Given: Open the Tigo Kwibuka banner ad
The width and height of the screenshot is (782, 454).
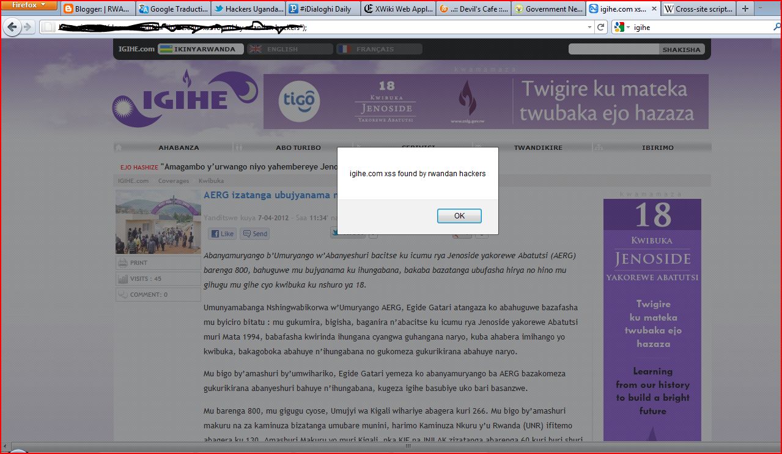Looking at the screenshot, I should point(485,102).
